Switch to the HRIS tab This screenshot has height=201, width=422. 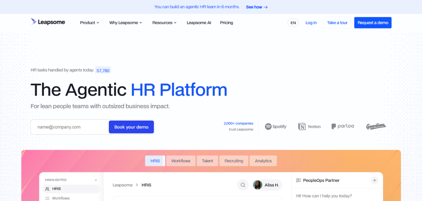[x=155, y=161]
